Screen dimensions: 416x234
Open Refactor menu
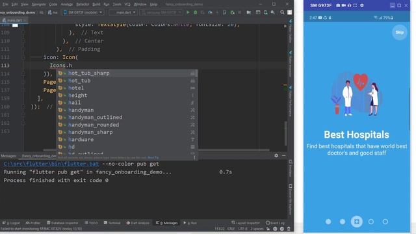83,5
